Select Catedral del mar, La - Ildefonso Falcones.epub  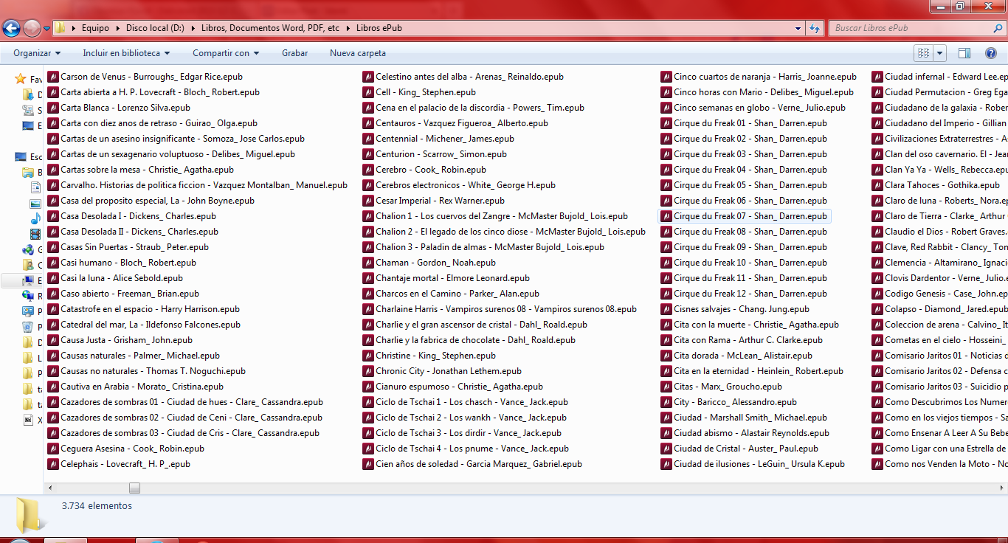pyautogui.click(x=144, y=325)
